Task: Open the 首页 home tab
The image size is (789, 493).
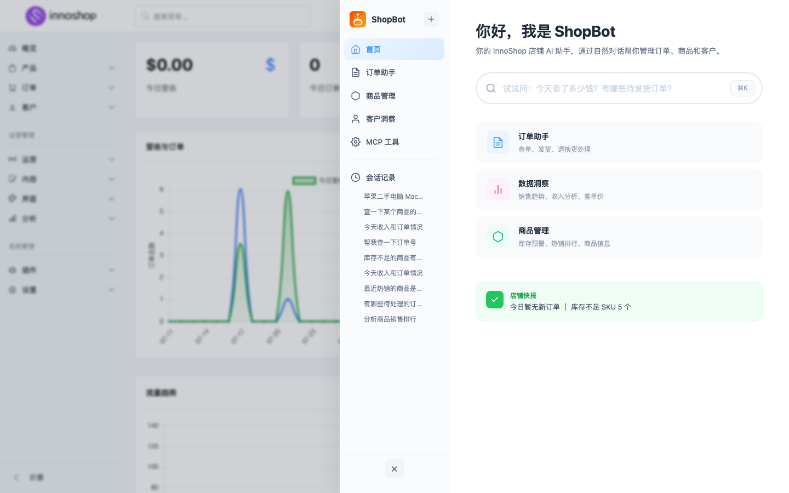Action: coord(394,49)
